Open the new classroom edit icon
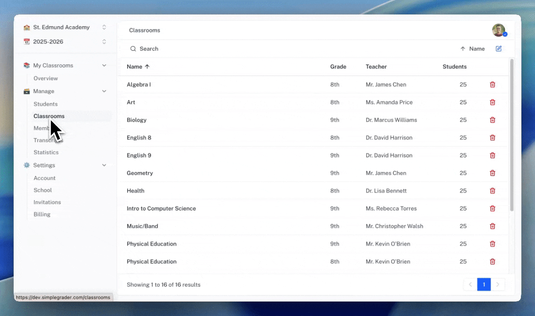The image size is (535, 316). pyautogui.click(x=498, y=49)
